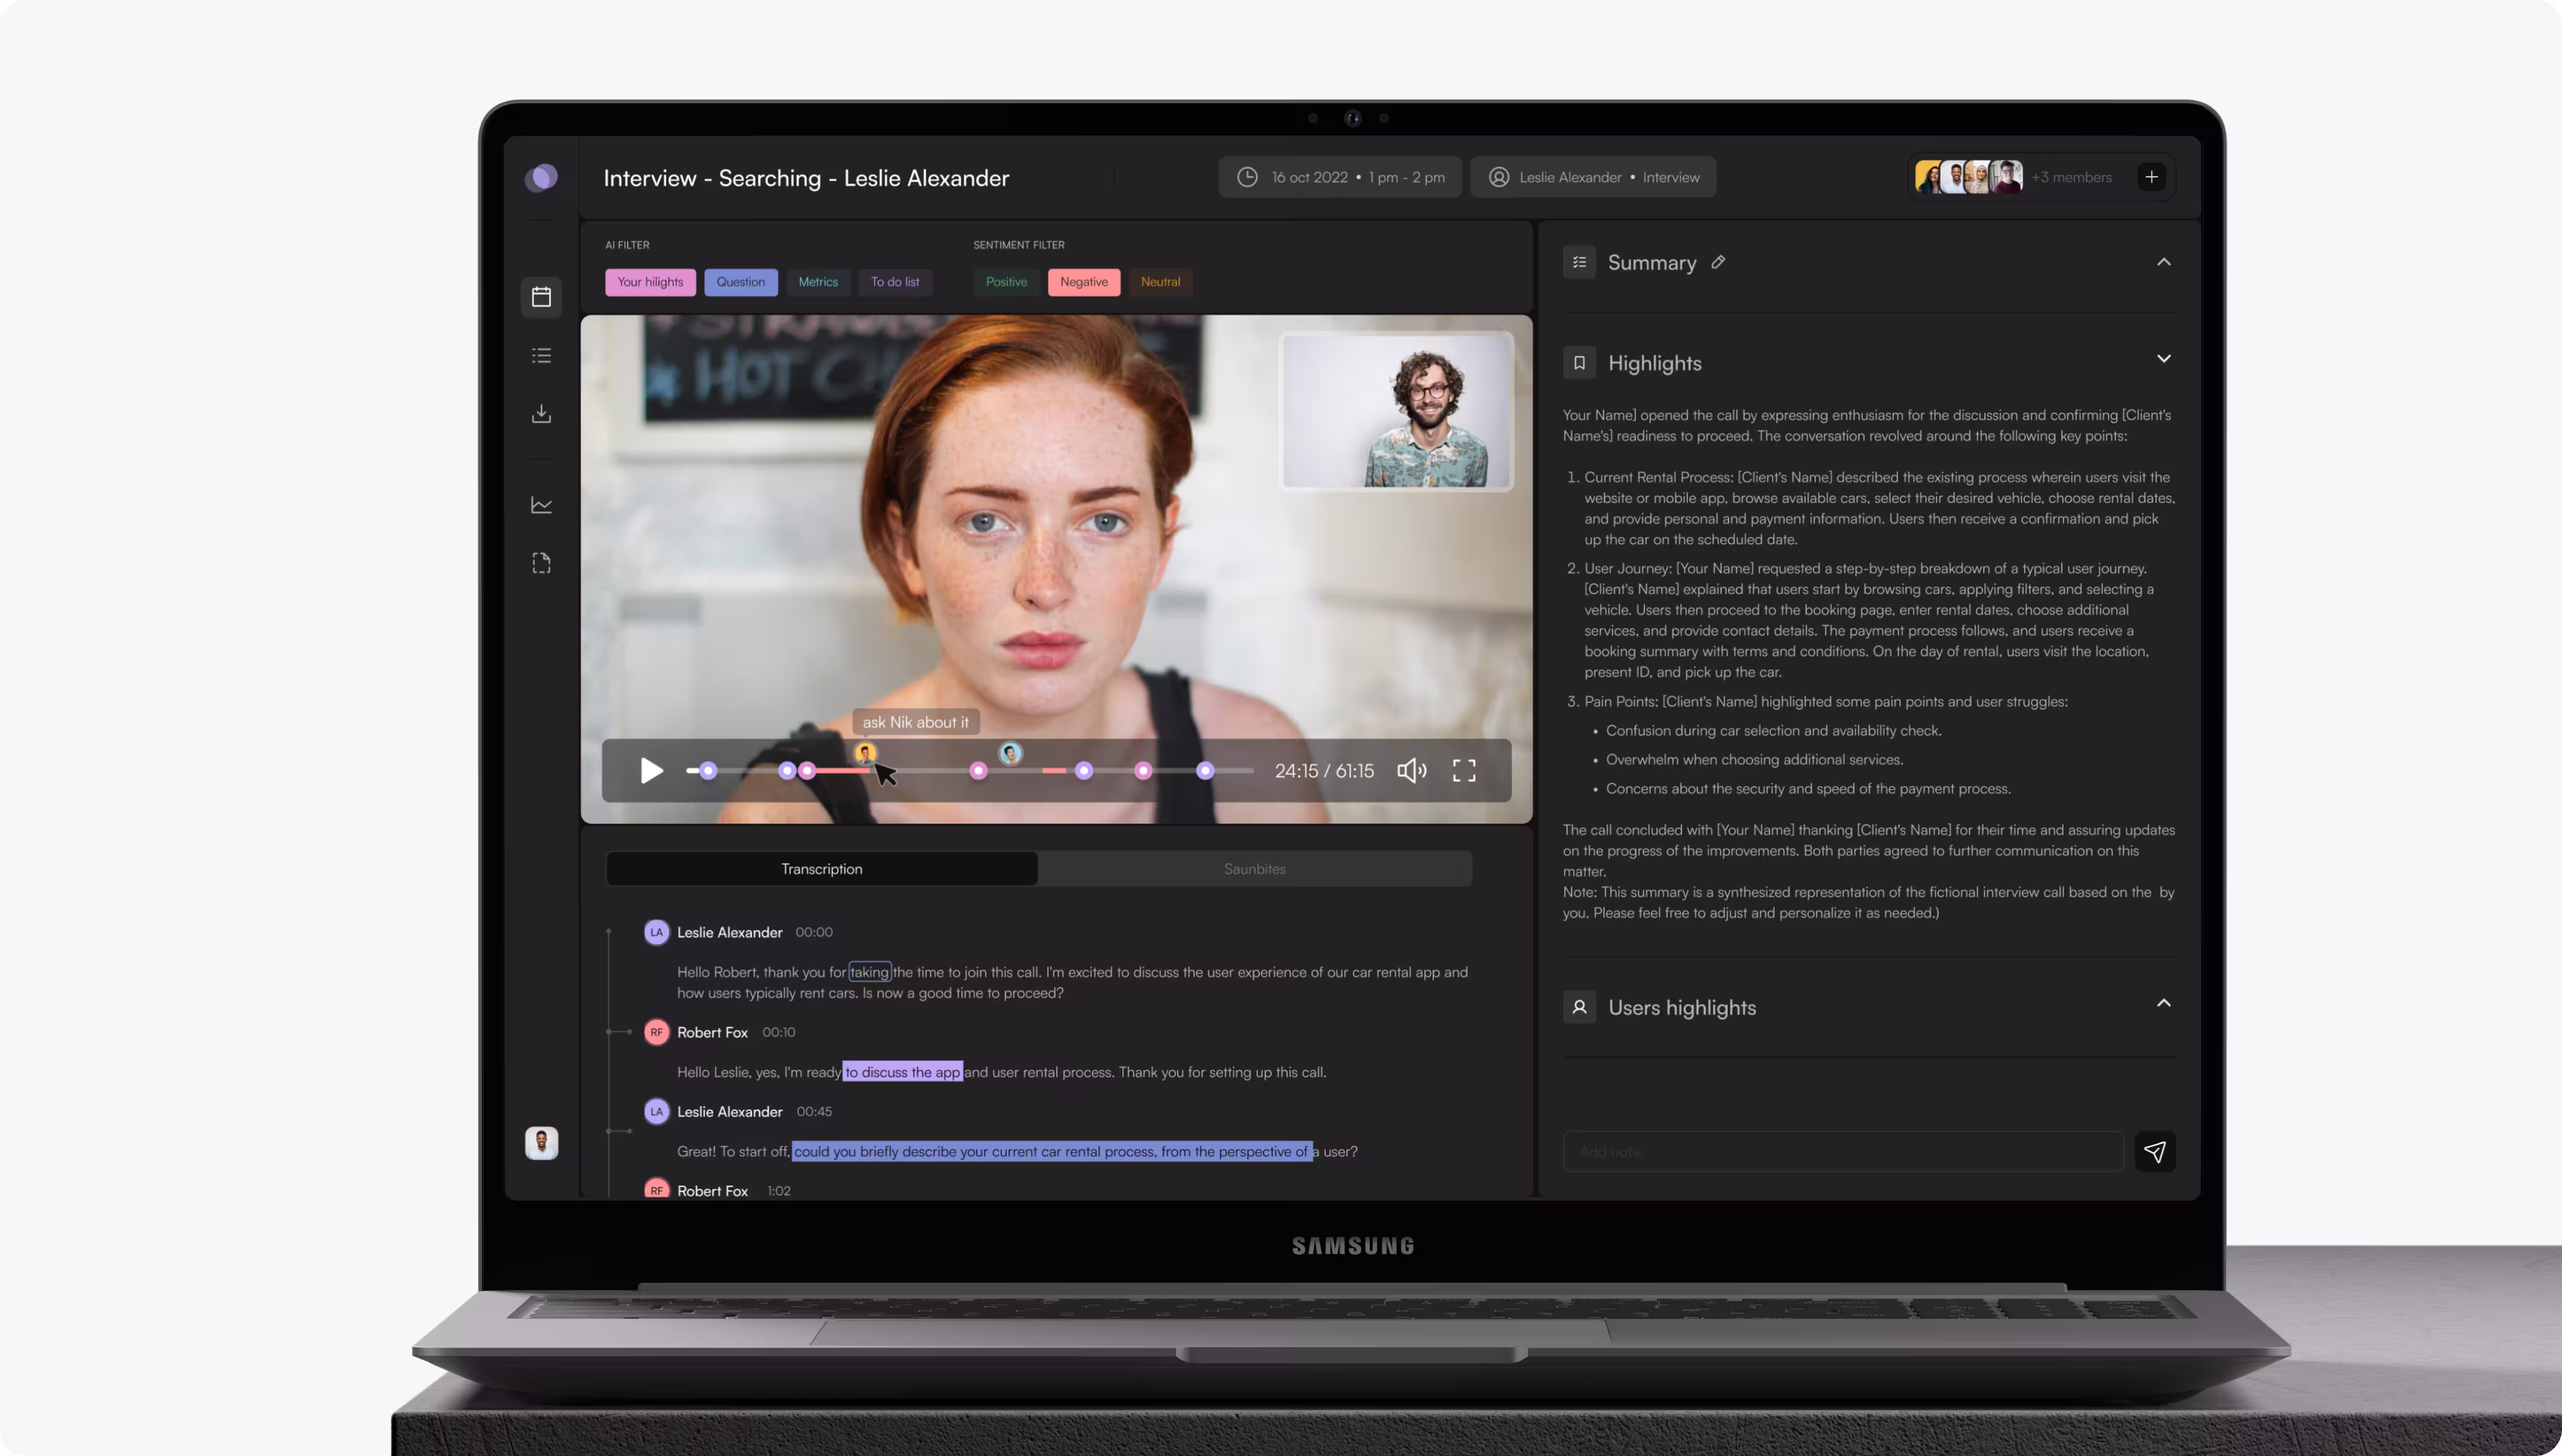The width and height of the screenshot is (2562, 1456).
Task: Add a member with the plus button
Action: 2151,177
